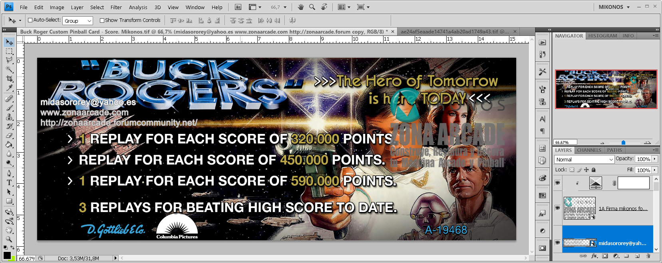The width and height of the screenshot is (662, 263).
Task: Switch to the Channels tab
Action: click(589, 150)
